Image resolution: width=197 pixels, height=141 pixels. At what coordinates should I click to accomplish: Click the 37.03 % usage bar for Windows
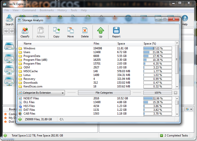158,48
